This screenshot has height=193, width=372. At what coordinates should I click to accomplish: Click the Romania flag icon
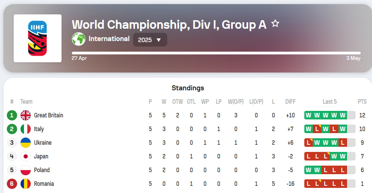pos(26,184)
